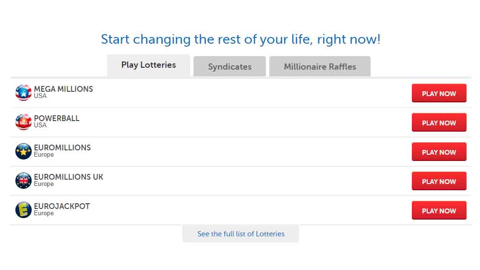The image size is (480, 270).
Task: Open the full list of Lotteries link
Action: [240, 234]
